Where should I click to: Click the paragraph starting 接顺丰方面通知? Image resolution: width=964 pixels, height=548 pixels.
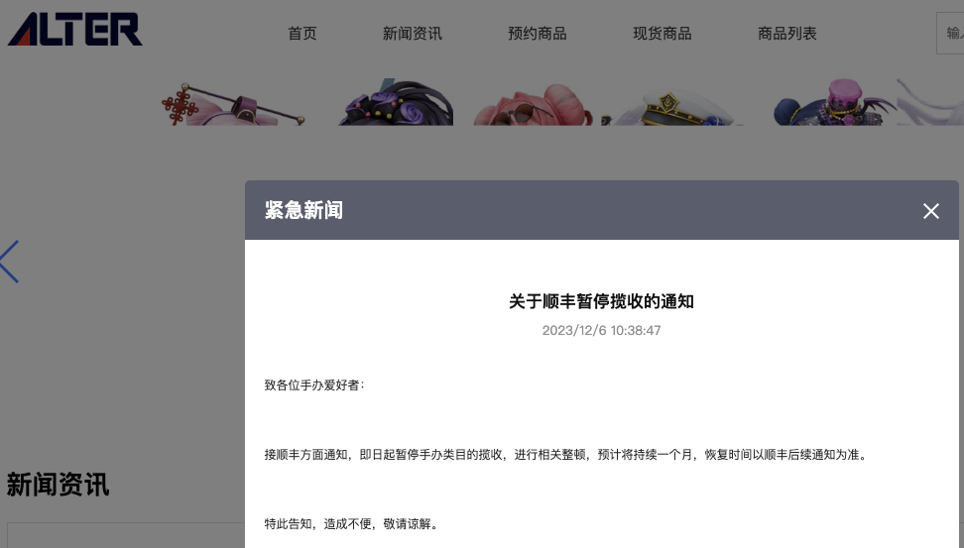[x=565, y=455]
